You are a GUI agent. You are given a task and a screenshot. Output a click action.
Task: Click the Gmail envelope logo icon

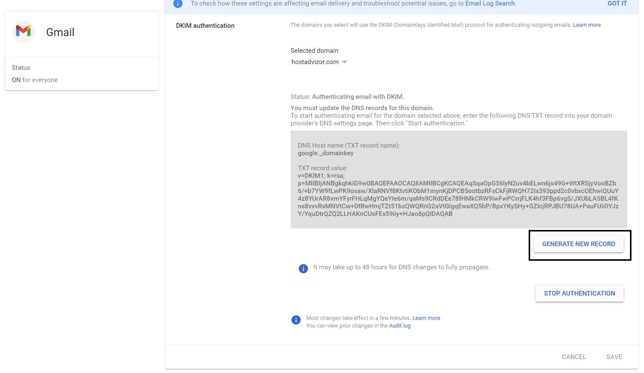pos(24,31)
